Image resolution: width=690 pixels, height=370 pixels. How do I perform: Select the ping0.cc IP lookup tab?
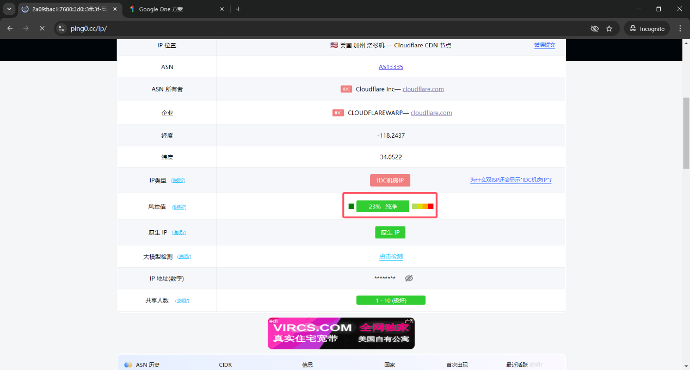65,9
